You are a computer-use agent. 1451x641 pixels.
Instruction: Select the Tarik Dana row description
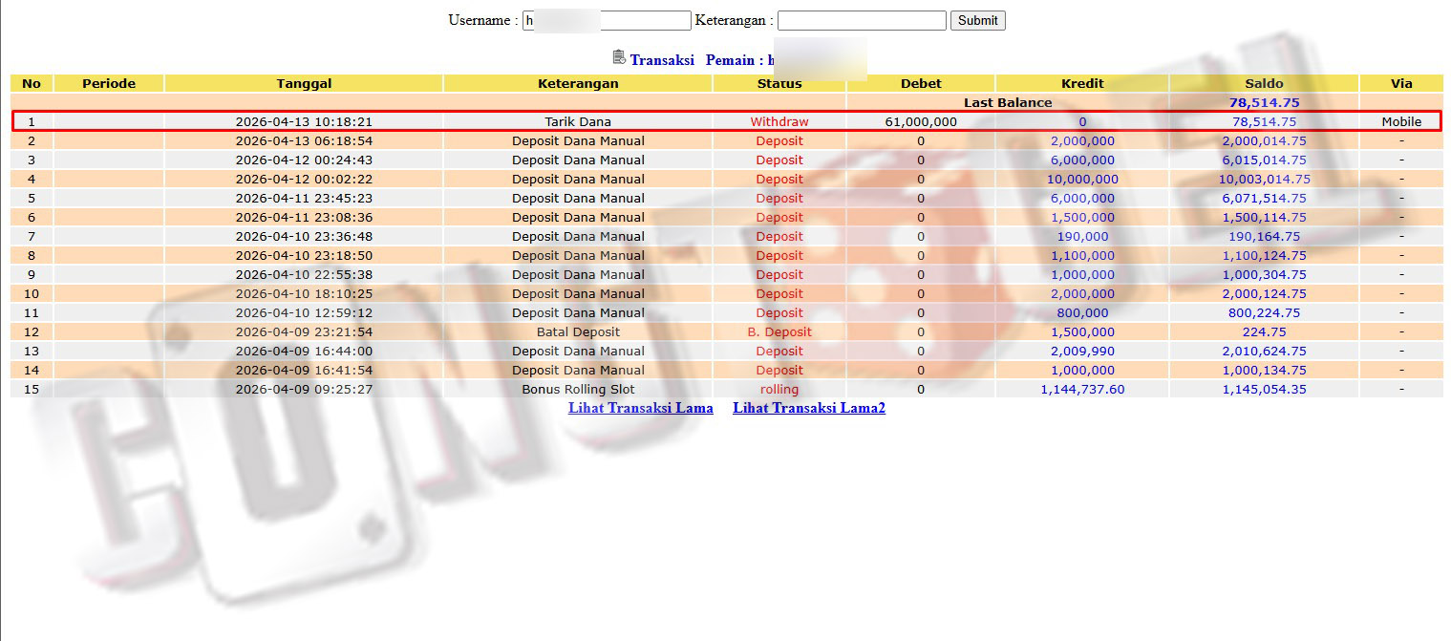[578, 121]
